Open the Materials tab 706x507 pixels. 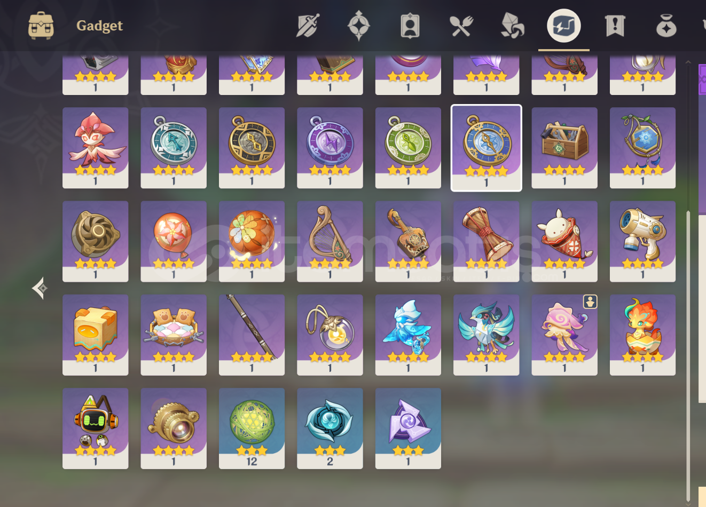click(x=512, y=26)
